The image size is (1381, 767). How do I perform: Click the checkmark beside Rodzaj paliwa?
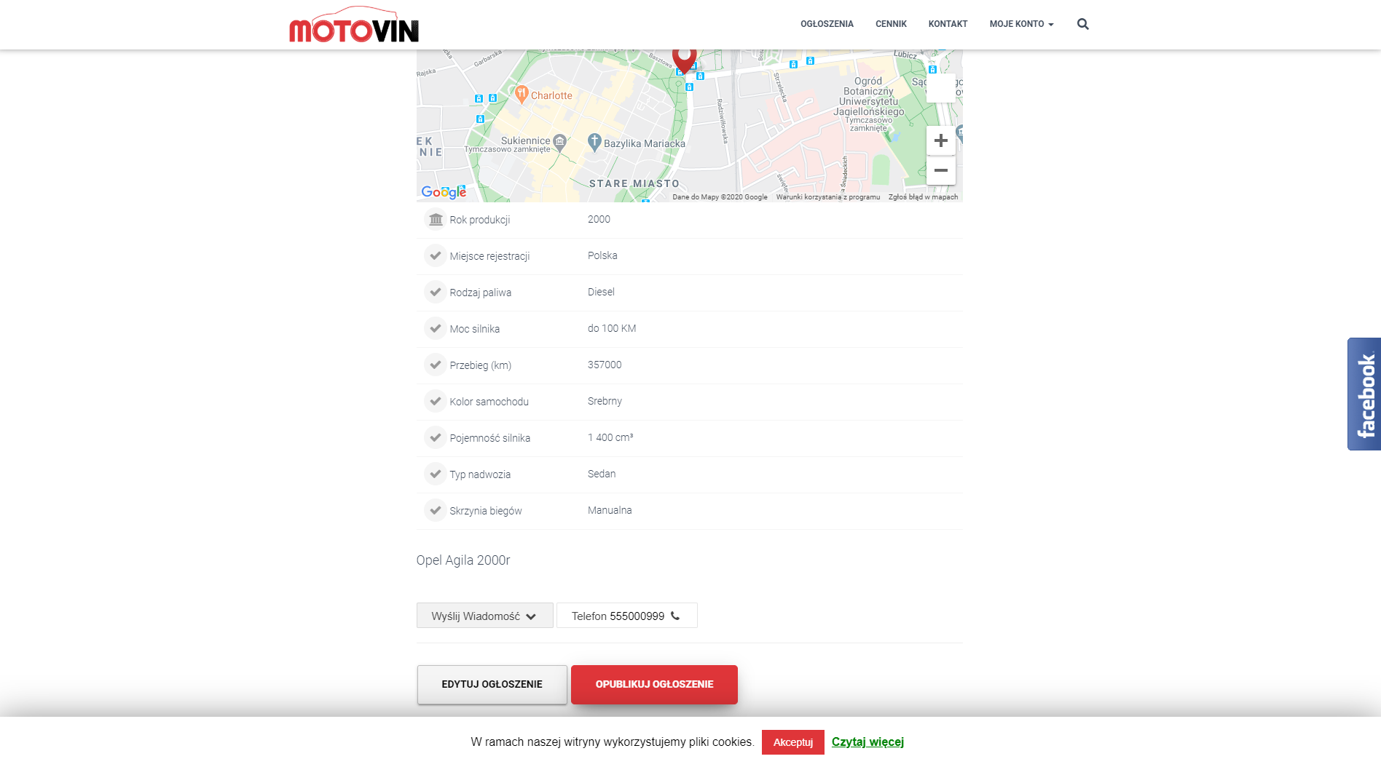[436, 292]
